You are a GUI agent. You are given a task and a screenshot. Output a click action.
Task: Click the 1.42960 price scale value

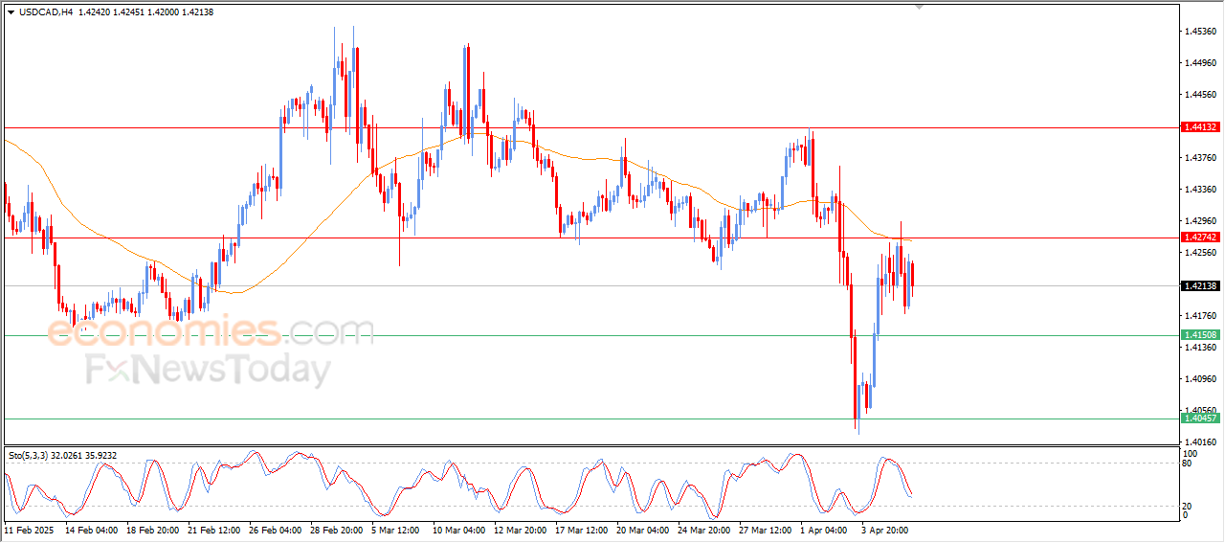coord(1201,221)
